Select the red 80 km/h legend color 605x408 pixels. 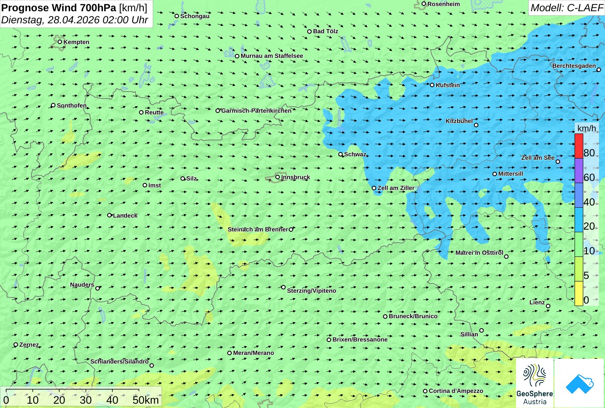[579, 146]
